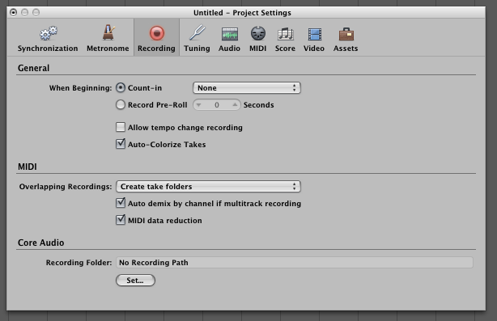Open the Score notes icon

[x=285, y=34]
